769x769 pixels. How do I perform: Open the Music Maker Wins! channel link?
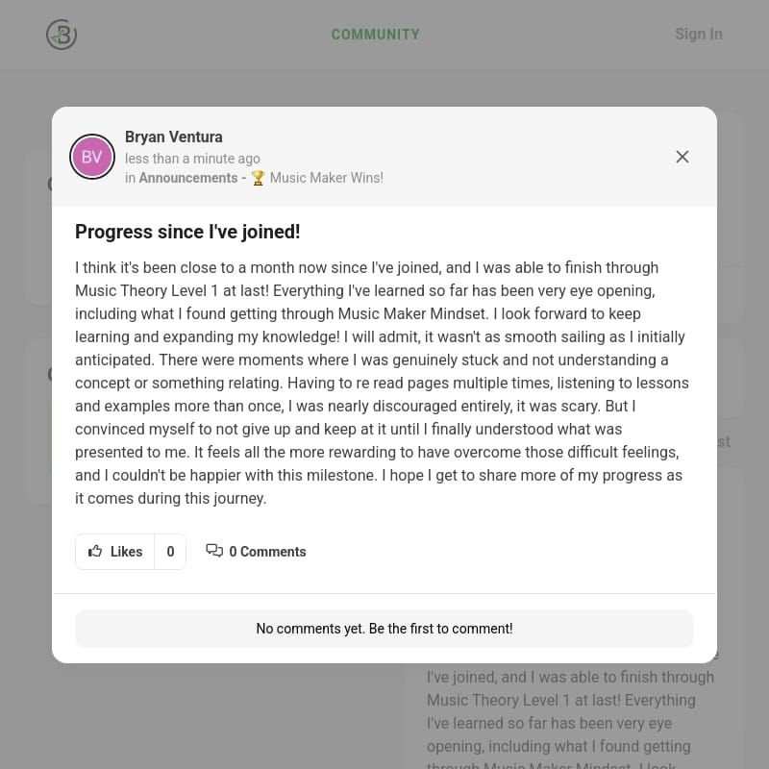(326, 178)
